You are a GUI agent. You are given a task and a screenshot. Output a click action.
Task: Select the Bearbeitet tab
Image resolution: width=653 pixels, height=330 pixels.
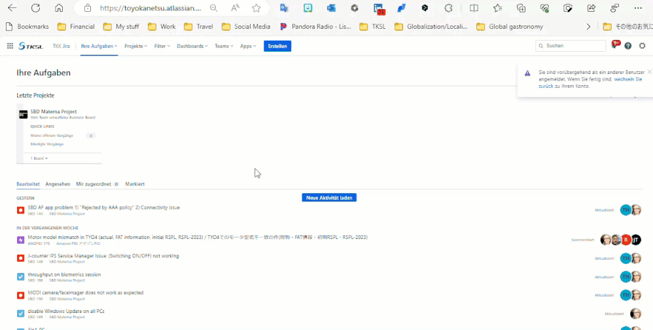[28, 184]
